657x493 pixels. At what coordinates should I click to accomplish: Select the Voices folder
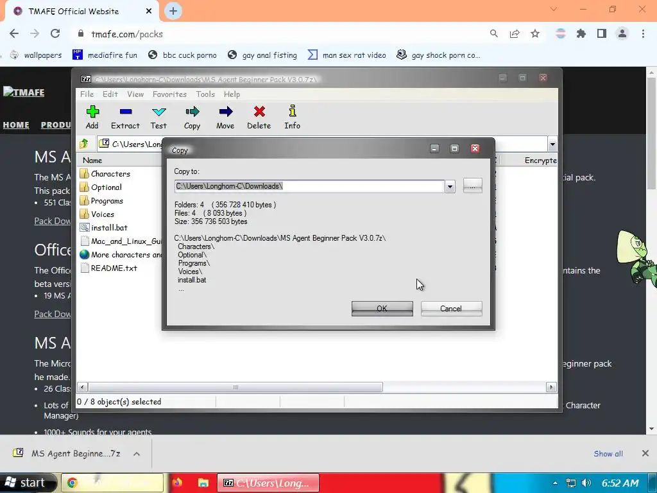coord(98,214)
